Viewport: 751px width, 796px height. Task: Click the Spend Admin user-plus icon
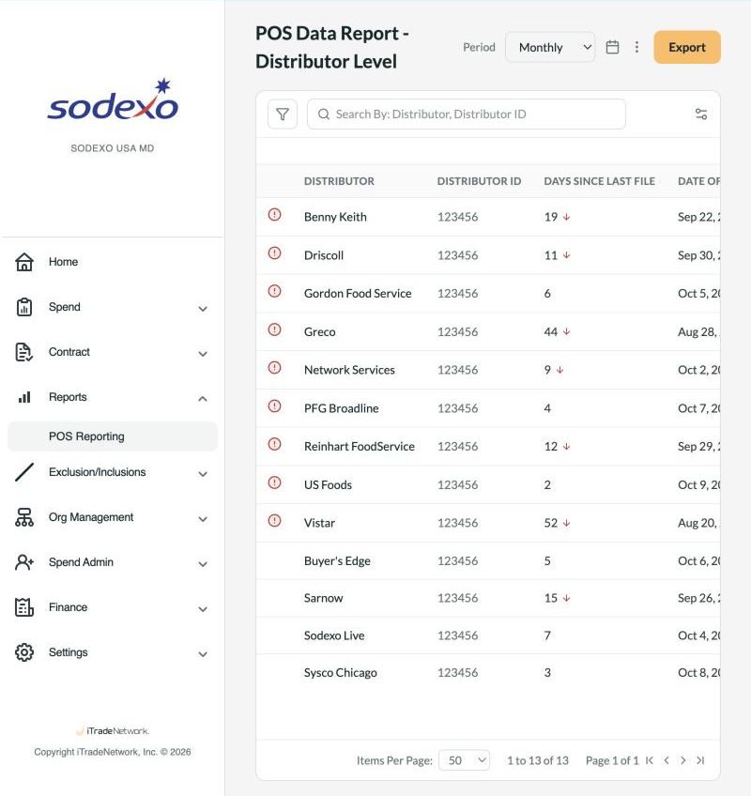pyautogui.click(x=24, y=562)
